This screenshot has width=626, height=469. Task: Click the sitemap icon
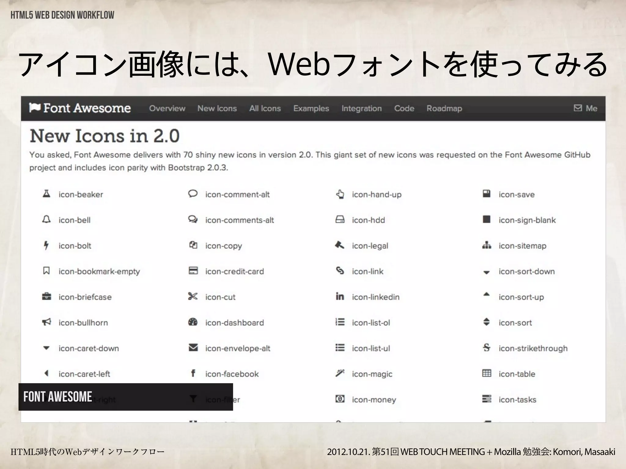pos(487,245)
